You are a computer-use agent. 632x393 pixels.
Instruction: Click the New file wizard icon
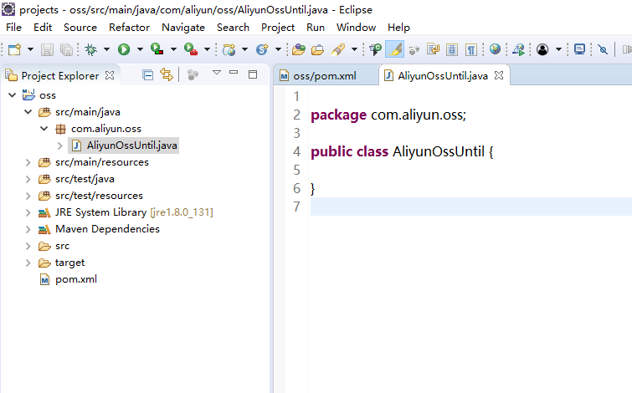(14, 49)
